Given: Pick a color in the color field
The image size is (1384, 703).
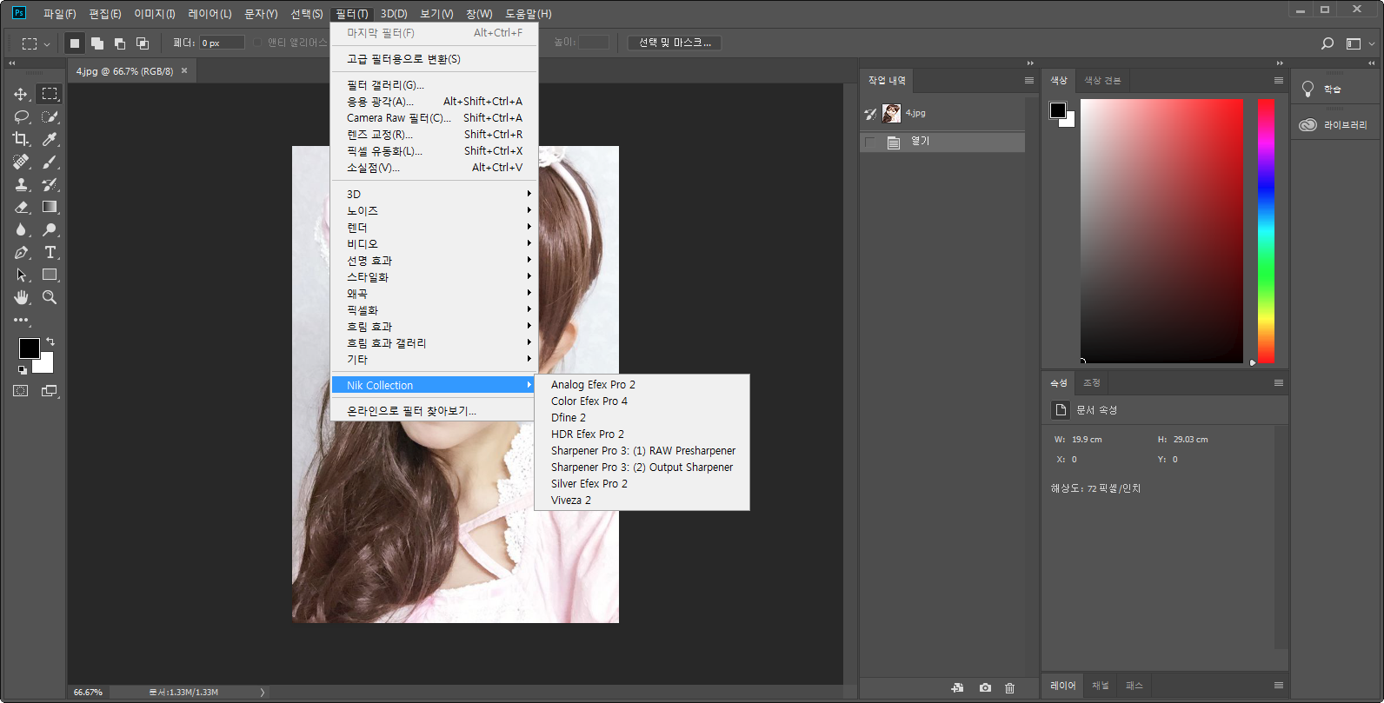Looking at the screenshot, I should [1161, 230].
